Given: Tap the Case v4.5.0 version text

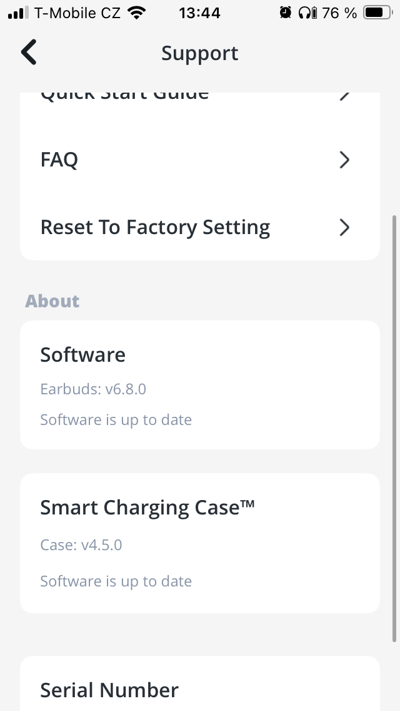Looking at the screenshot, I should tap(81, 545).
